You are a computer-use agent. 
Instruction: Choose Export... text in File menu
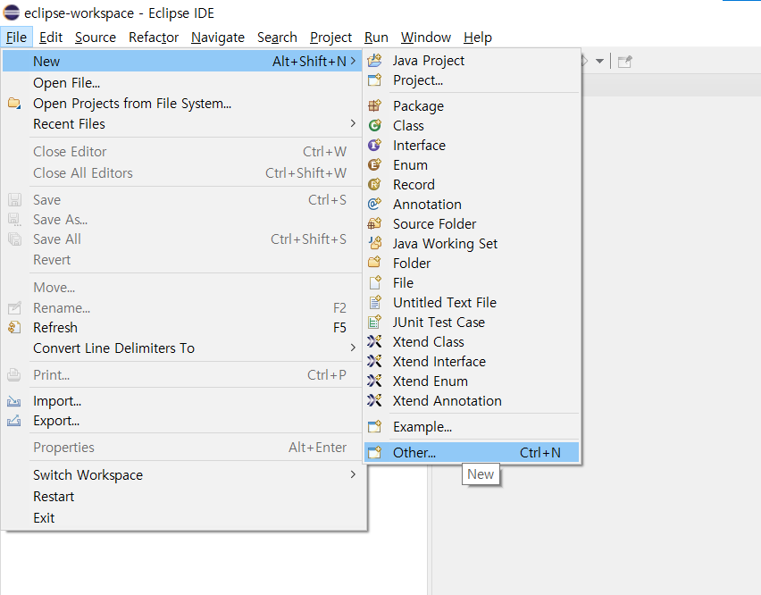point(56,421)
